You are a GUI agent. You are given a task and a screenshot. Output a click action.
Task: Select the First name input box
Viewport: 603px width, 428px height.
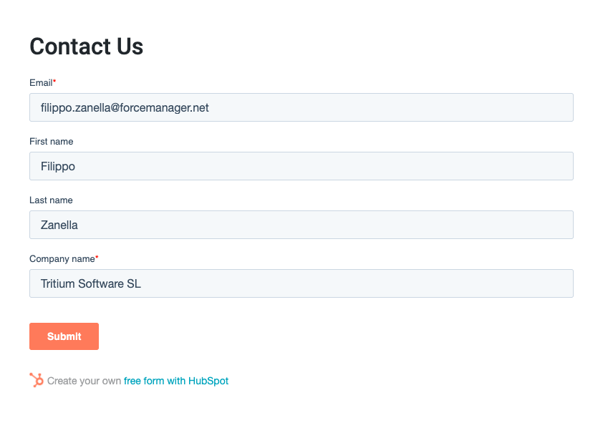coord(301,166)
